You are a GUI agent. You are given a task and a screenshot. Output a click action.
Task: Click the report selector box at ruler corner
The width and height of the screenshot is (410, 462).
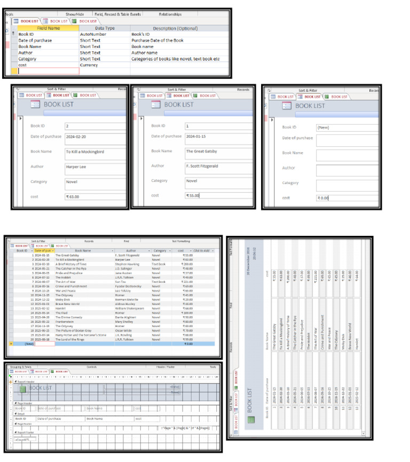(11, 377)
